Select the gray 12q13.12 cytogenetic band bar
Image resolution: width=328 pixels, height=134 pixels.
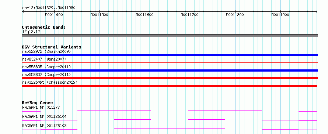(x=170, y=36)
